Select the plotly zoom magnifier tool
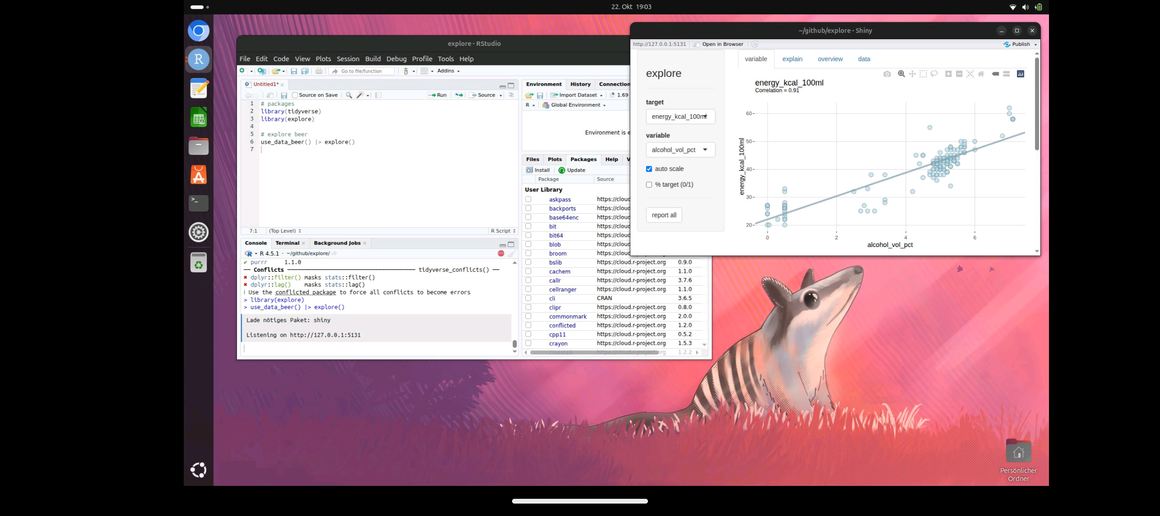Screen dimensions: 1160x516 (x=901, y=74)
